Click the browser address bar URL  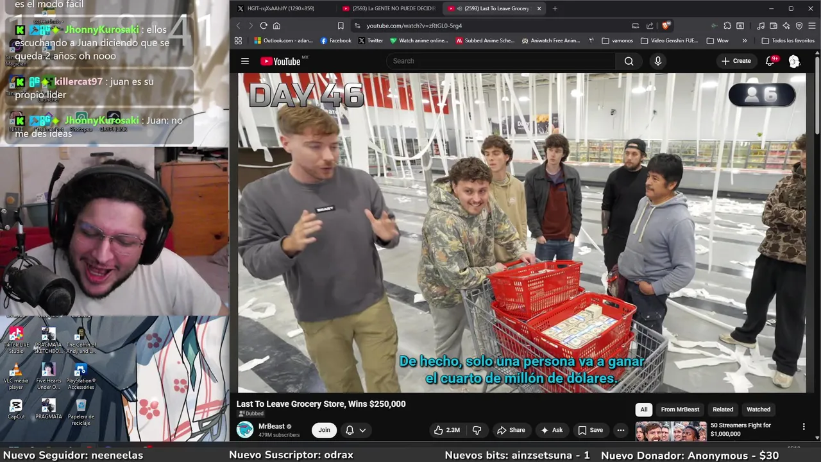(x=414, y=26)
